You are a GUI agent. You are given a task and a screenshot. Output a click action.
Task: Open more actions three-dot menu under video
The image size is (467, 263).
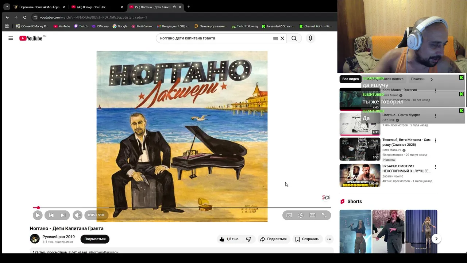(x=329, y=239)
